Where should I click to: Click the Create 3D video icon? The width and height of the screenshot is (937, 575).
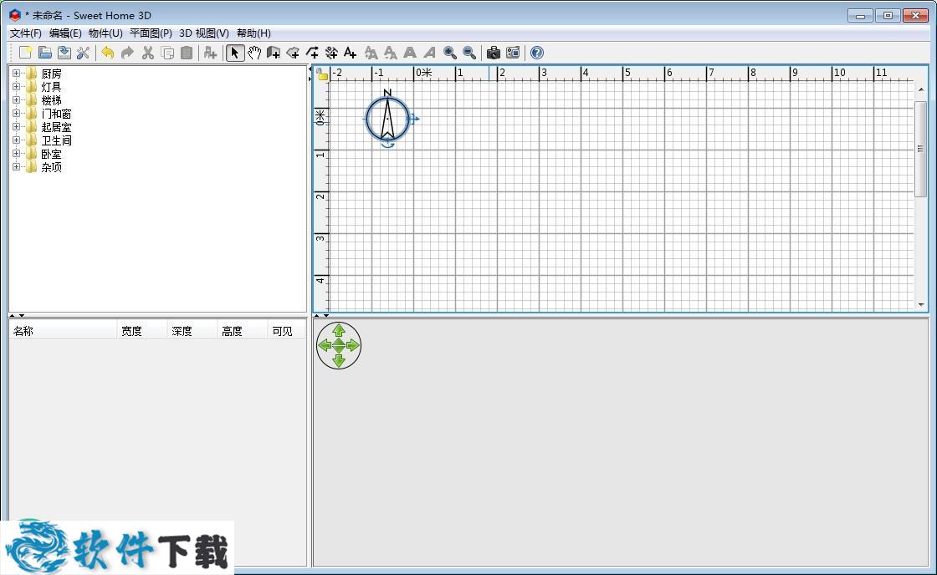tap(513, 53)
